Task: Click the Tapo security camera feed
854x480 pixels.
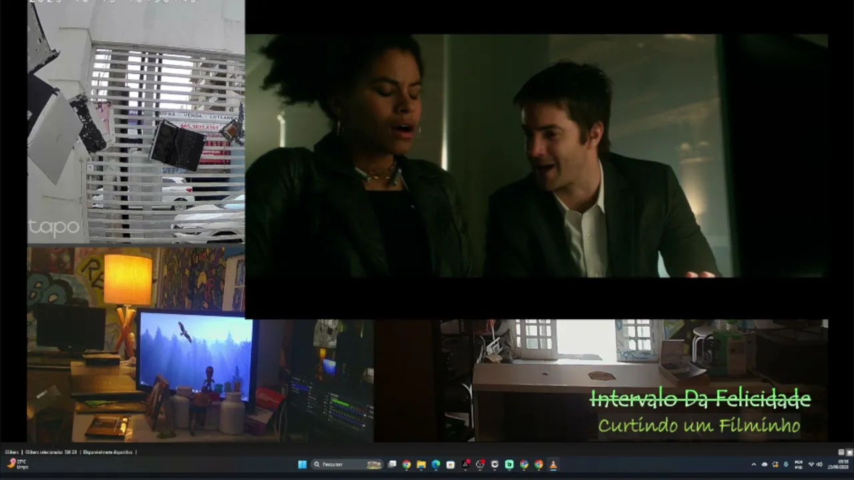Action: tap(136, 122)
